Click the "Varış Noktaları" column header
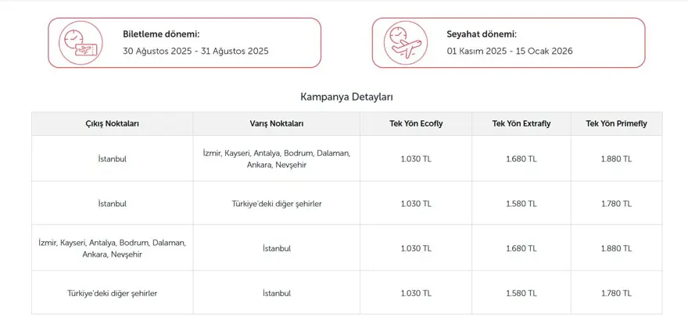This screenshot has height=327, width=688. point(277,123)
